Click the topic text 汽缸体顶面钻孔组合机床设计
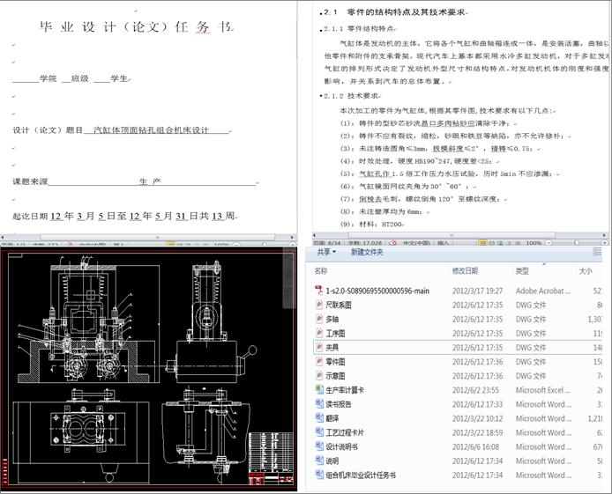The width and height of the screenshot is (612, 494). (x=152, y=129)
